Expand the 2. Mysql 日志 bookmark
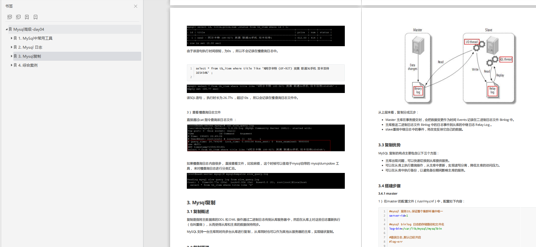This screenshot has height=247, width=536. (11, 47)
